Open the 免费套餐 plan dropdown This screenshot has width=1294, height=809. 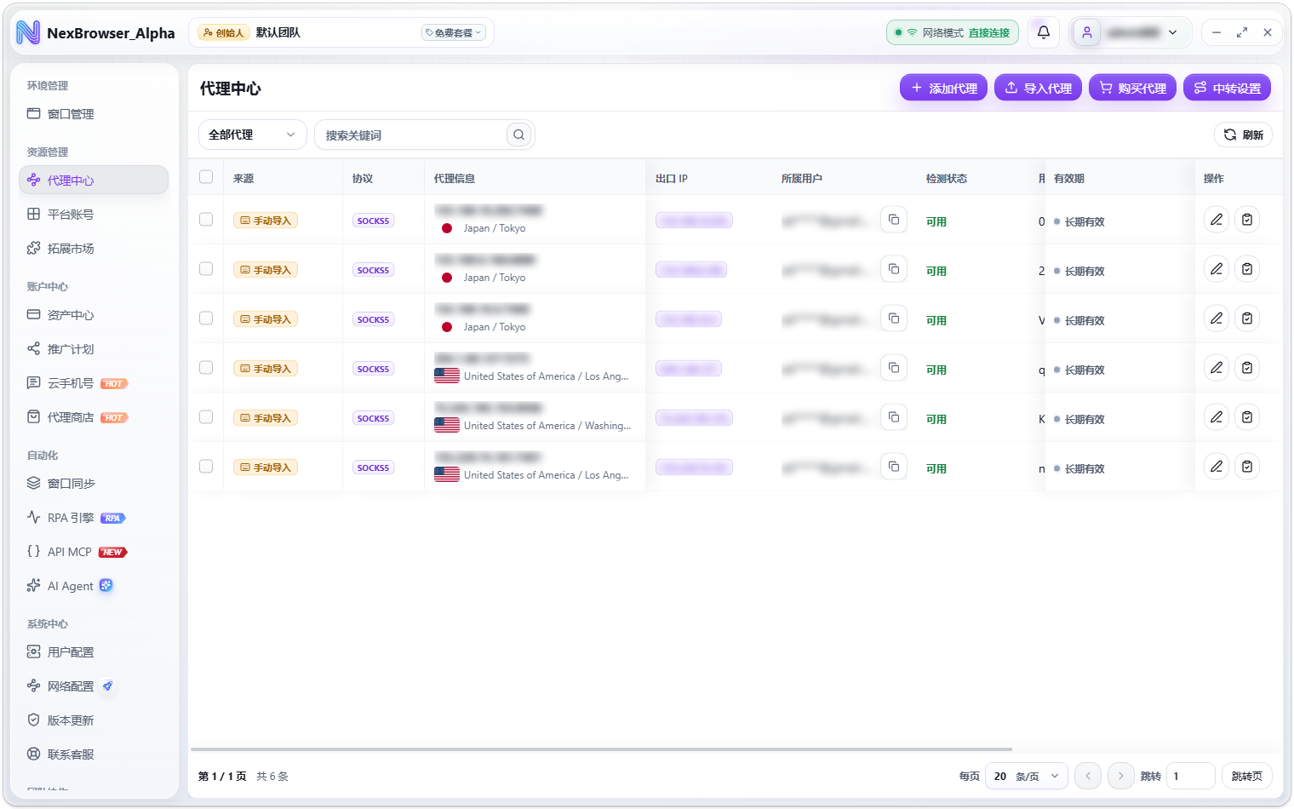tap(454, 32)
